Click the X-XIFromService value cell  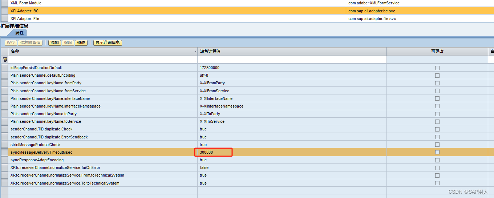click(292, 91)
